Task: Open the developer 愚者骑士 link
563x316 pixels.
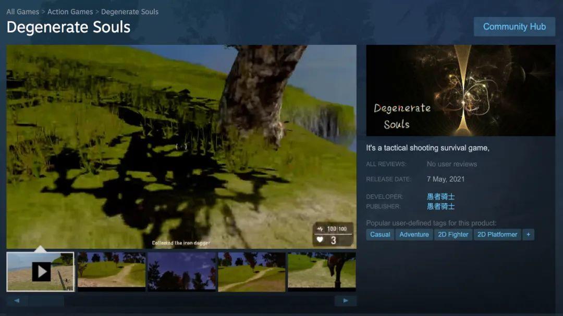Action: (x=440, y=196)
